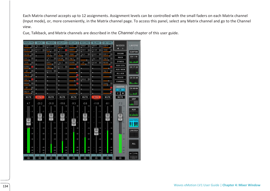Switch to CHANNEL mode
This screenshot has width=270, height=191.
coord(120,81)
